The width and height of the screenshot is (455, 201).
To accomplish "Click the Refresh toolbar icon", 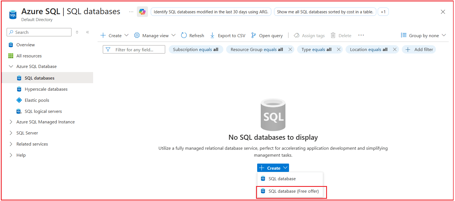I will pyautogui.click(x=184, y=35).
